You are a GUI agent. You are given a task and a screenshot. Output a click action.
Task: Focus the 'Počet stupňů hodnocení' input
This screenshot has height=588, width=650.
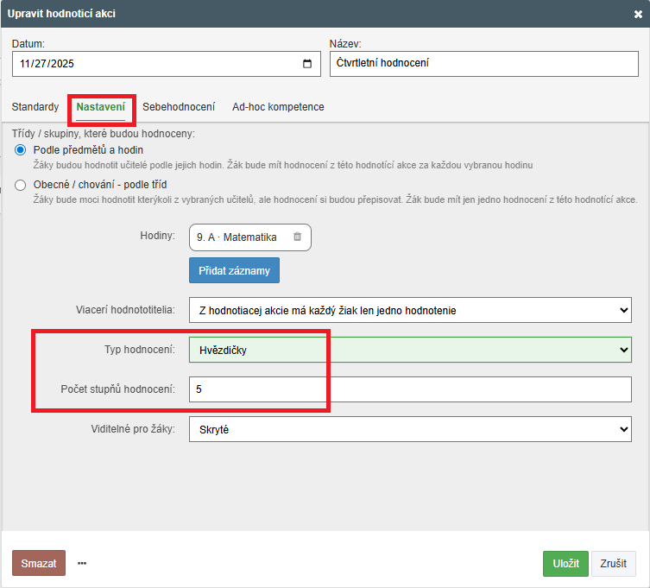coord(410,389)
